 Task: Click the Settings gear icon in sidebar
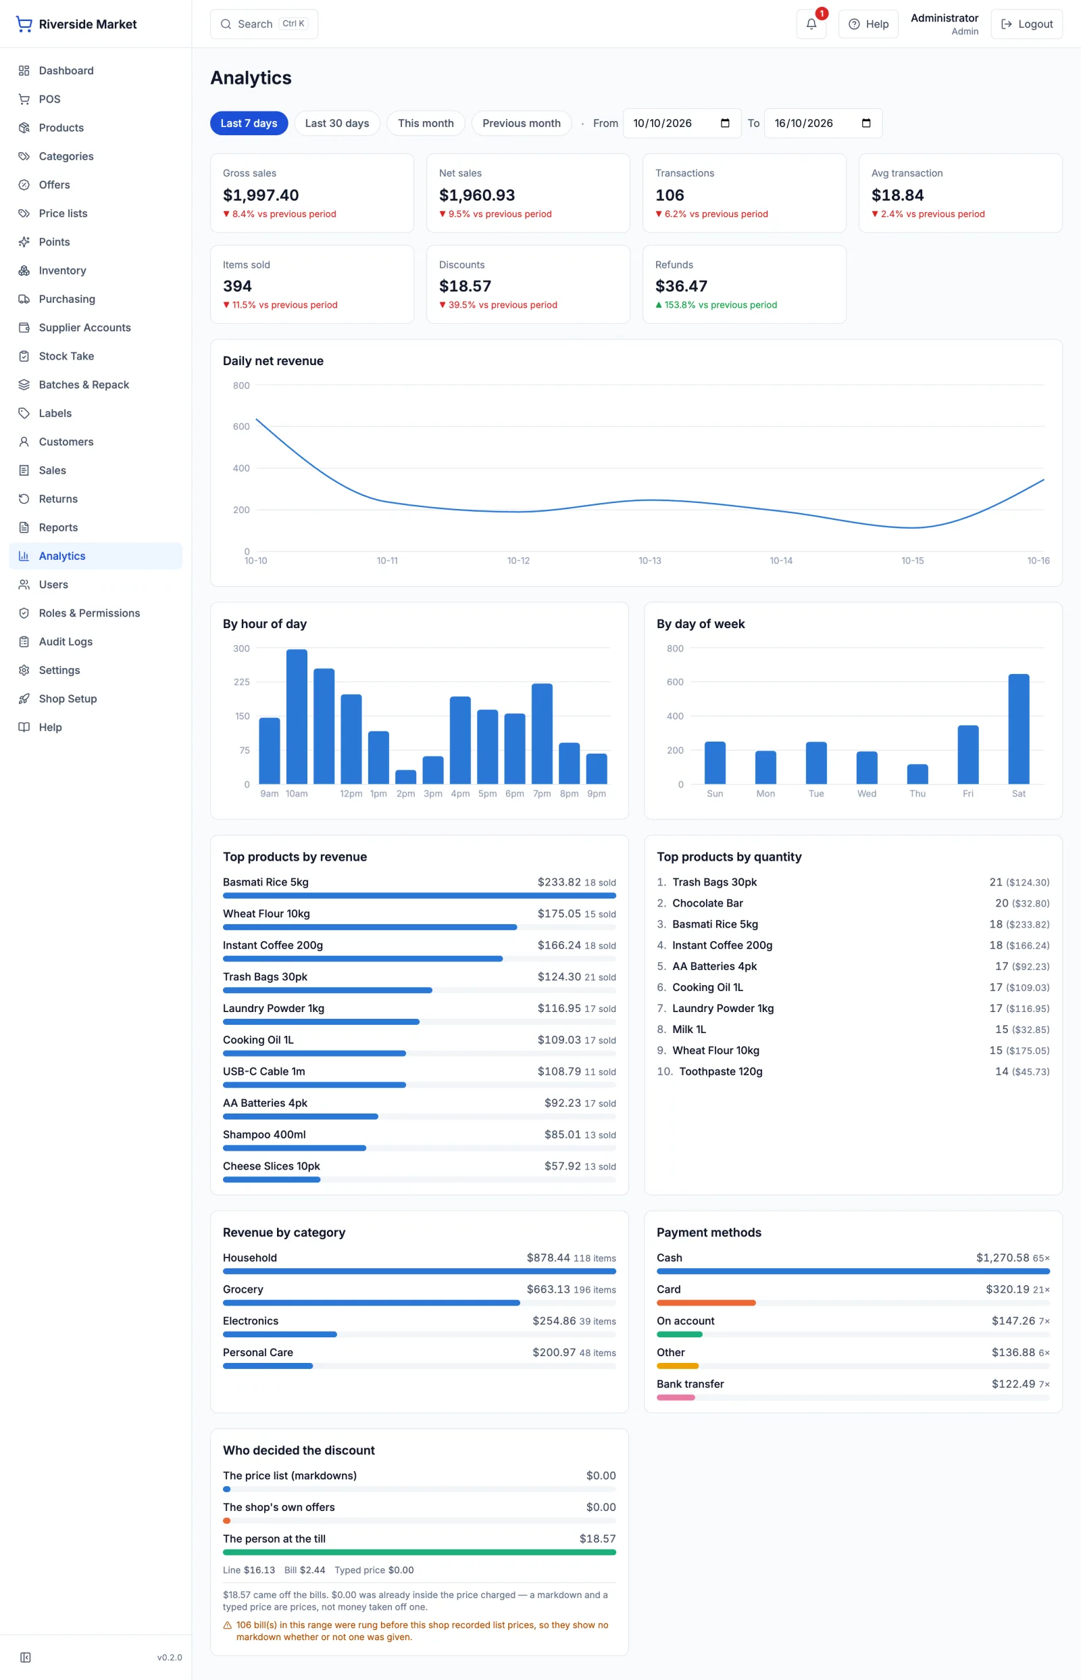(24, 670)
